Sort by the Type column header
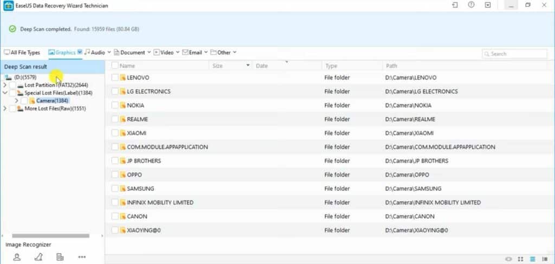 (x=331, y=66)
